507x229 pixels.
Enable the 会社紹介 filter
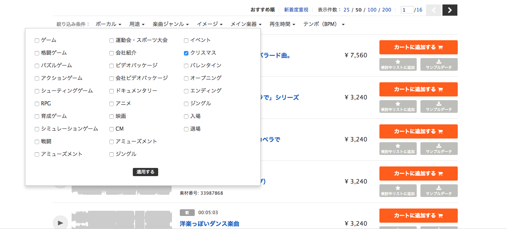click(112, 53)
